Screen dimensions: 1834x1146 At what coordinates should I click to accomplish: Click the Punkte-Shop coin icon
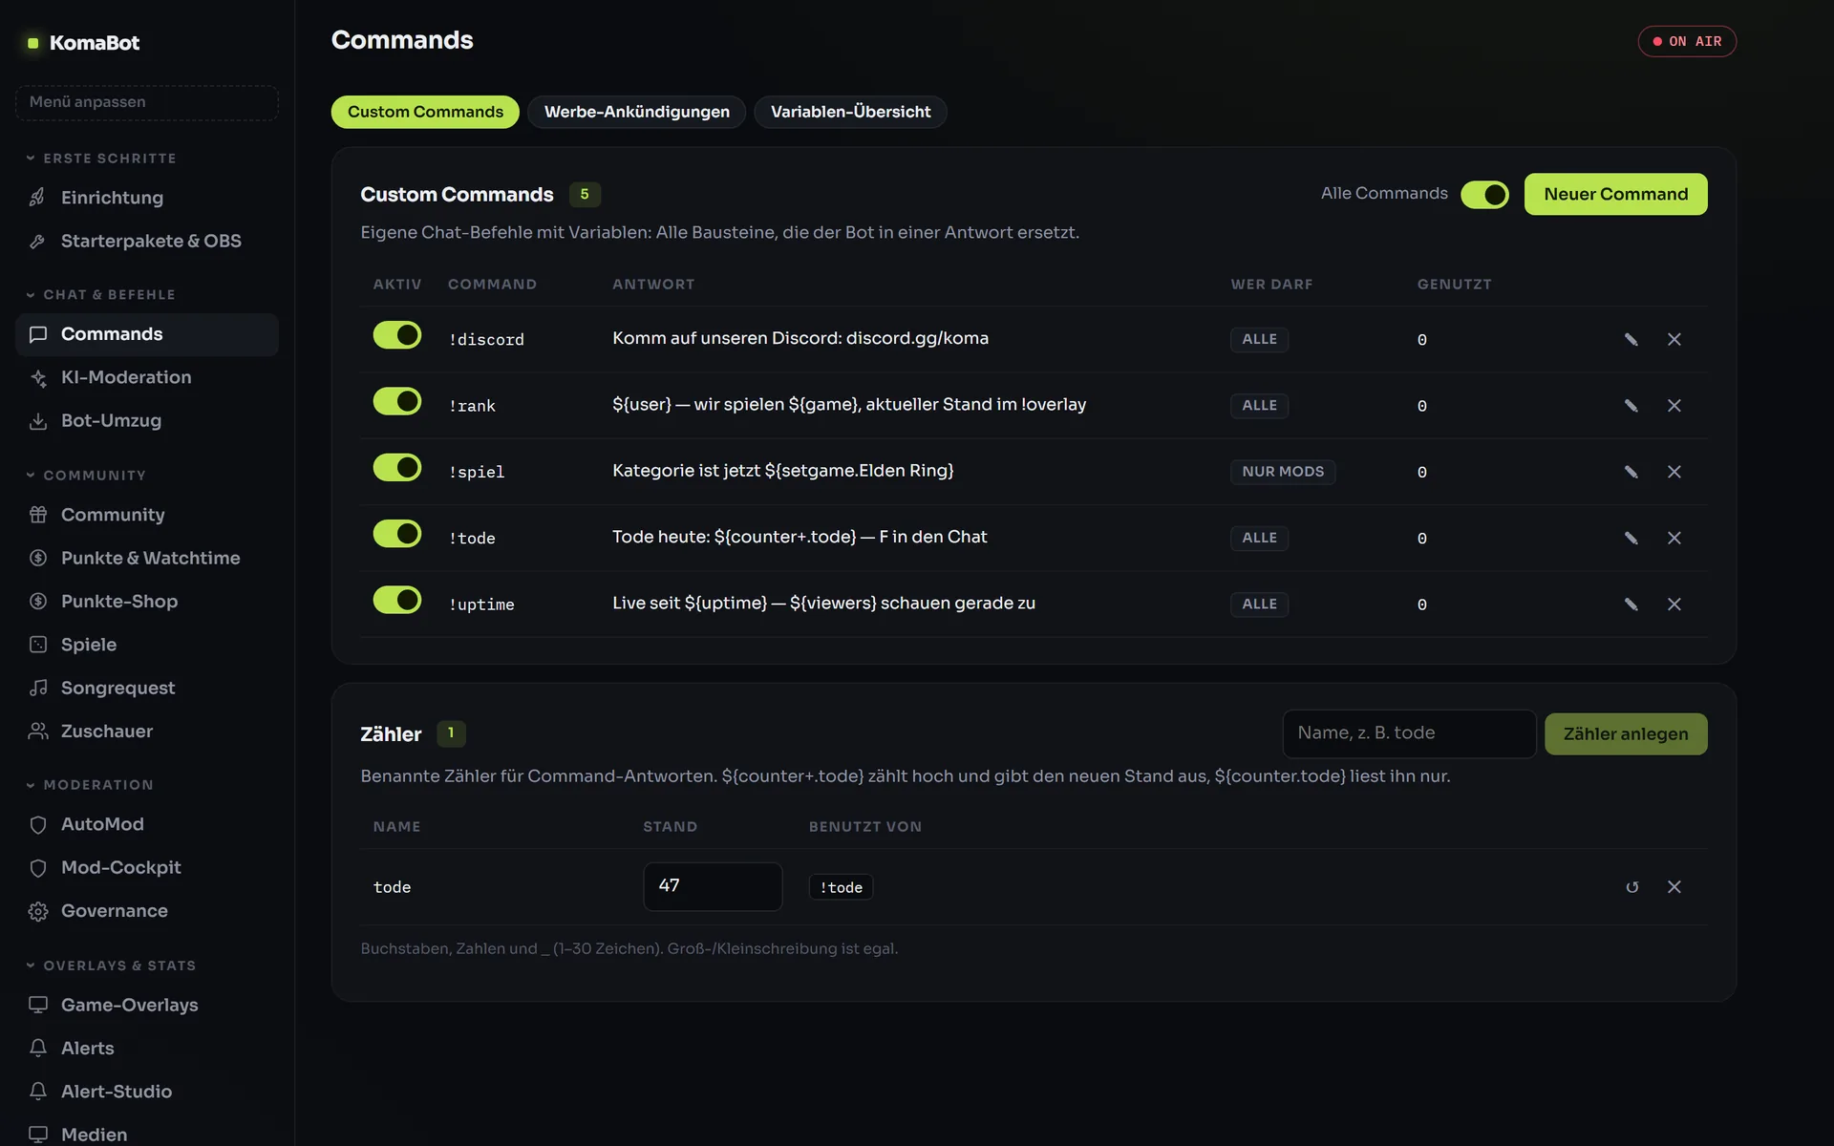pos(37,602)
